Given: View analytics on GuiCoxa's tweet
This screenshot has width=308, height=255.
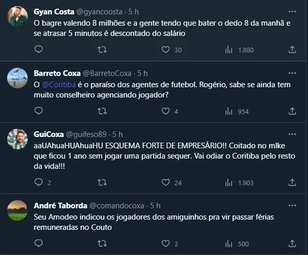Looking at the screenshot, I should (x=229, y=183).
